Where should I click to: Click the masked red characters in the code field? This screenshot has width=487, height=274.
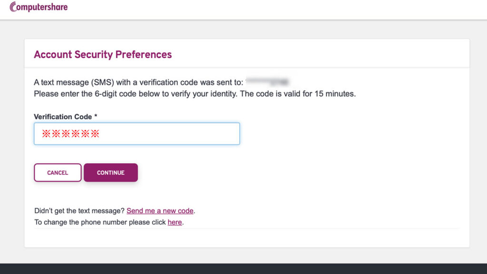[70, 134]
